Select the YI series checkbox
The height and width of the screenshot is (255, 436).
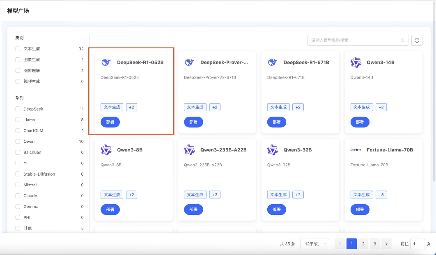point(18,163)
